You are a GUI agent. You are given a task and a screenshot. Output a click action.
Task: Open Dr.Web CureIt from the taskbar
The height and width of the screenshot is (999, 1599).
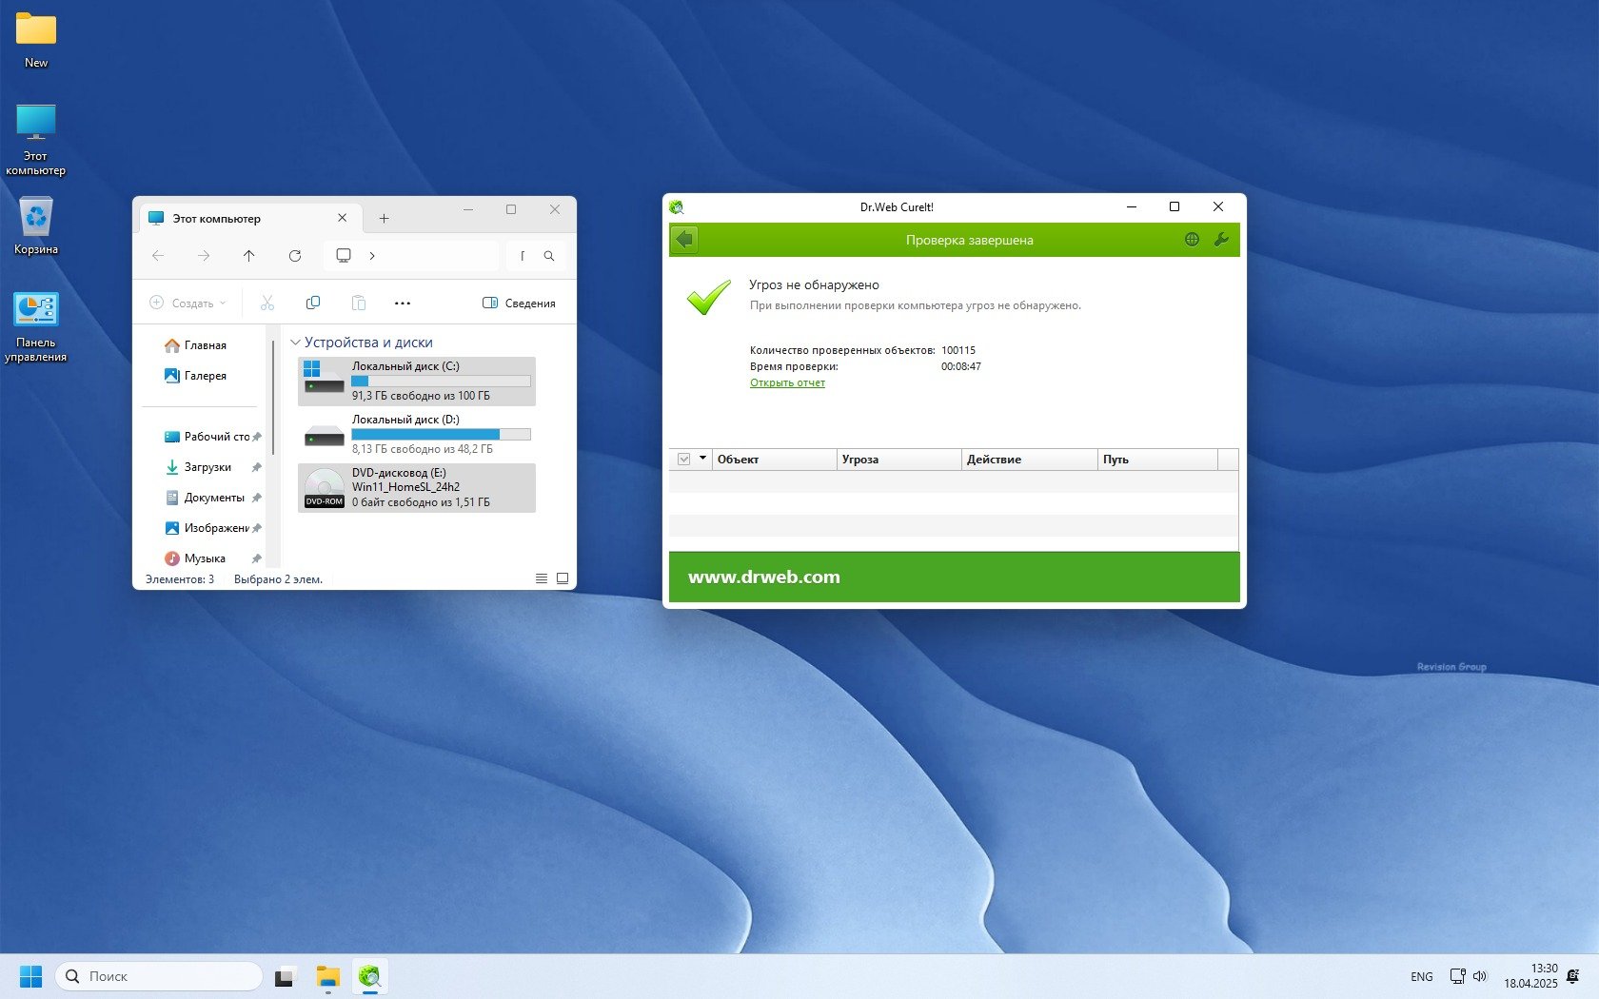[370, 976]
